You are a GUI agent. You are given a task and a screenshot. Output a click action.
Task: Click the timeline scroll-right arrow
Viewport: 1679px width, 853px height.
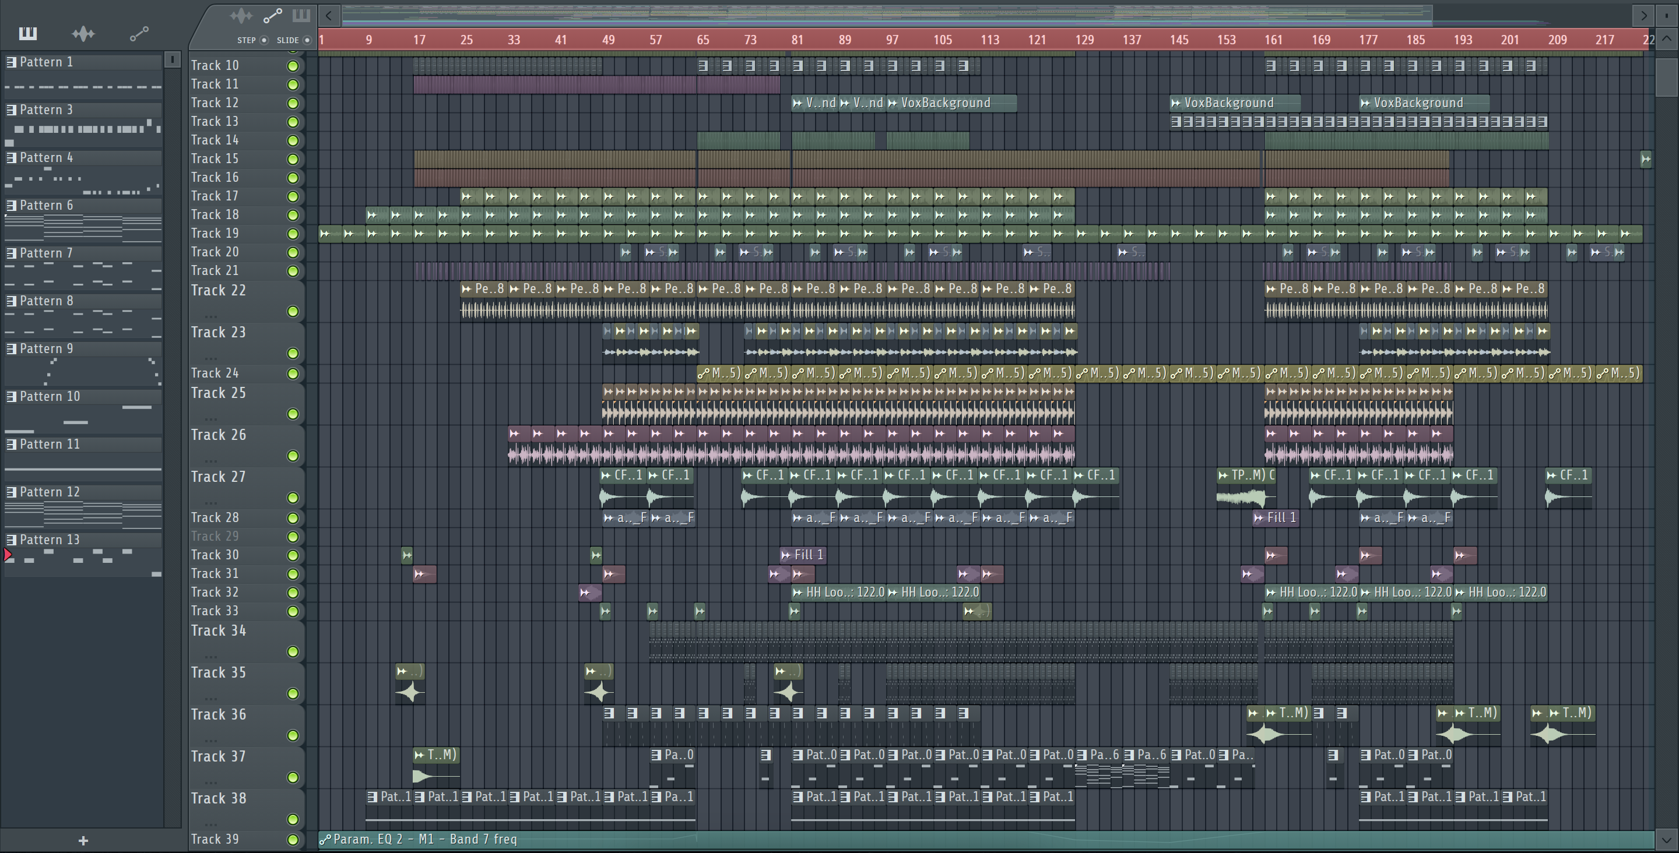click(x=1644, y=15)
